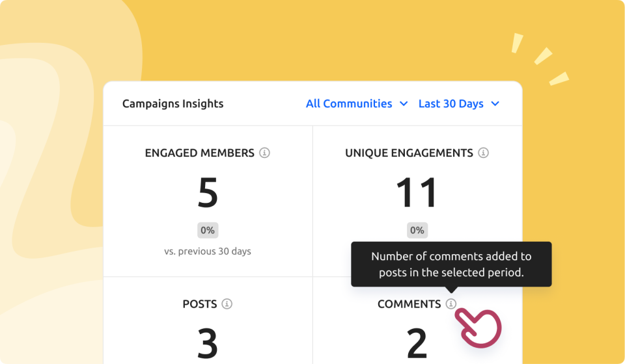Click the chevron arrow after Last 30 Days
This screenshot has height=364, width=625.
pos(495,104)
